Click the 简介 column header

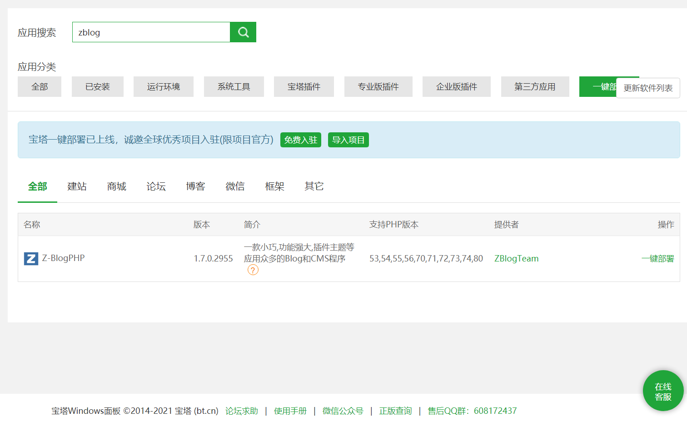pos(252,225)
